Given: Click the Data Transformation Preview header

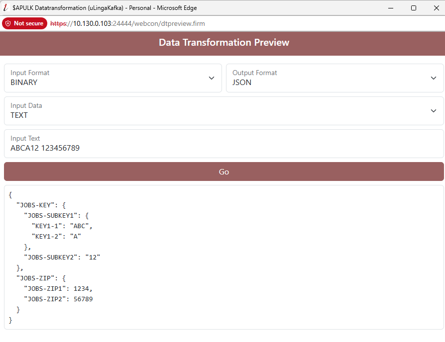Looking at the screenshot, I should point(223,43).
